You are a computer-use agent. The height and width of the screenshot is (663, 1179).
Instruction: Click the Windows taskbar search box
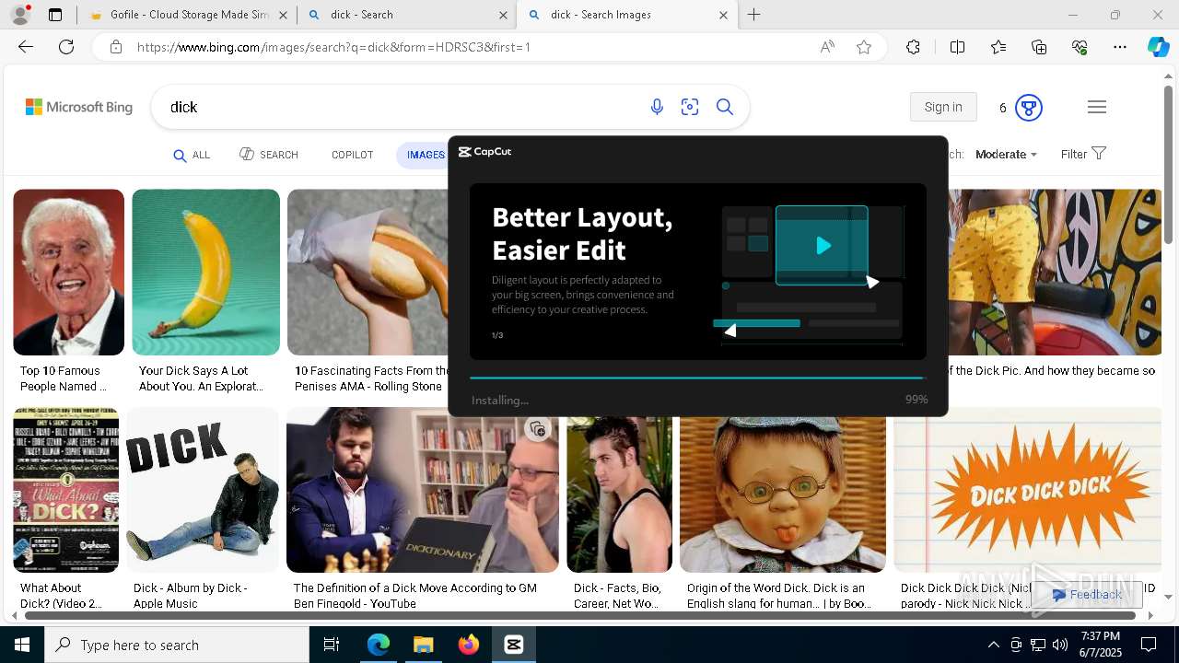point(177,645)
